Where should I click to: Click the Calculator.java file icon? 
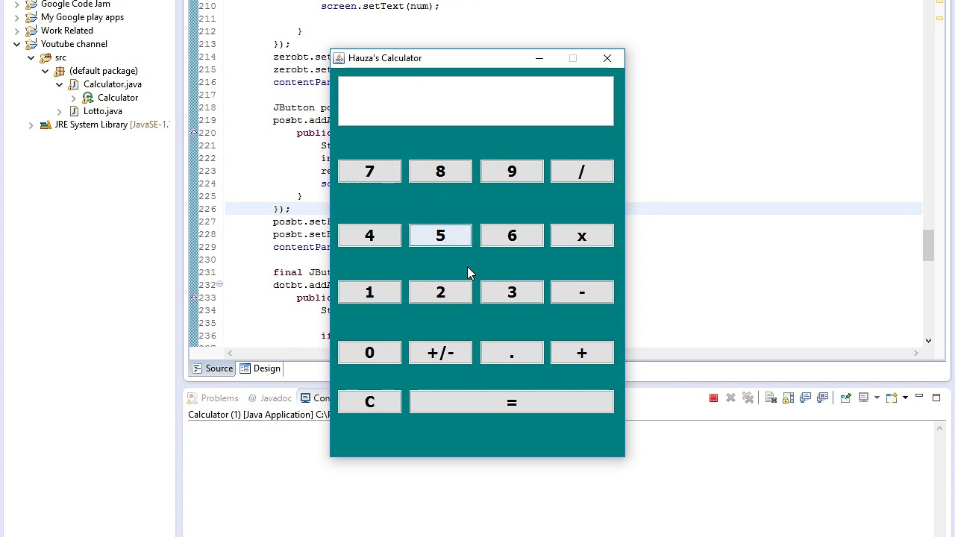(x=74, y=84)
